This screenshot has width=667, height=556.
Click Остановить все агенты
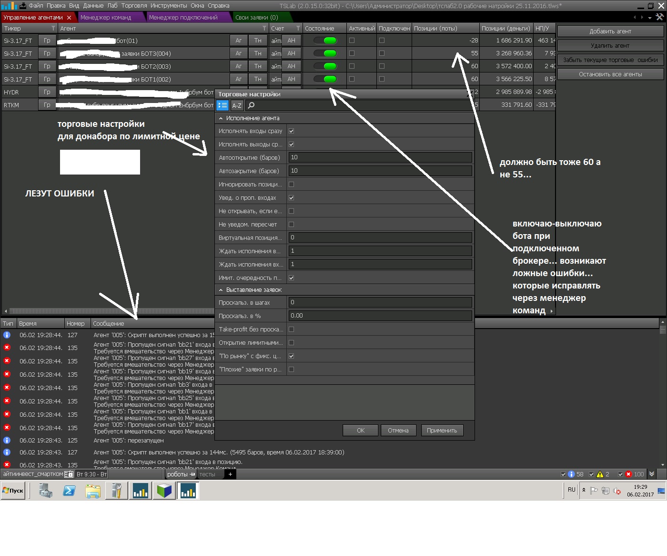(610, 74)
